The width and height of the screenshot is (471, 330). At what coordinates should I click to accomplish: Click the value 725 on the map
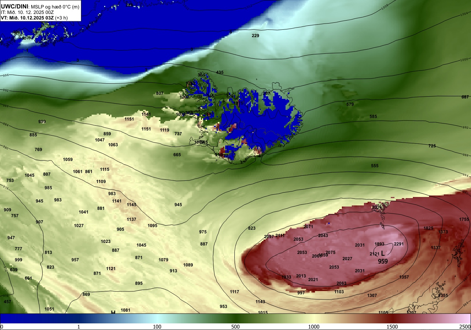coord(432,146)
